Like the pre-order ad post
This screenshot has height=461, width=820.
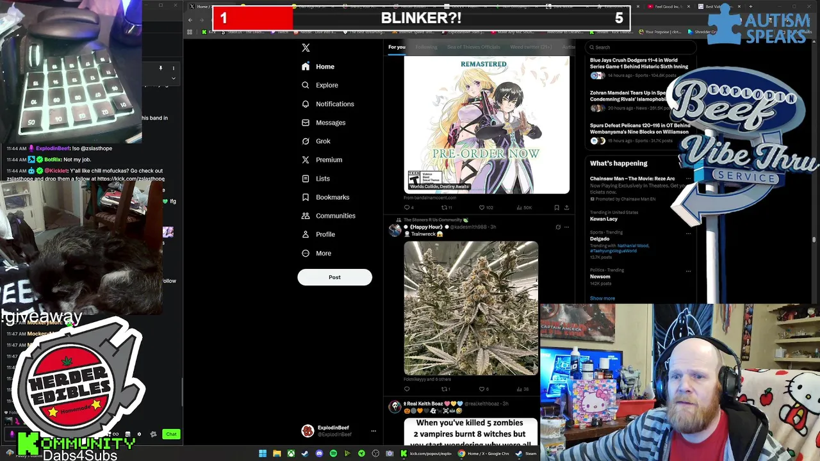tap(486, 207)
